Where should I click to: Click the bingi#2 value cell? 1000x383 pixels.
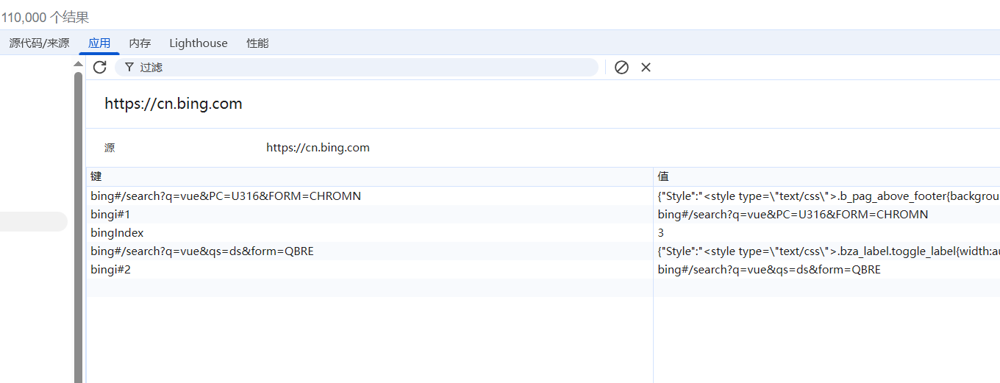pos(826,270)
